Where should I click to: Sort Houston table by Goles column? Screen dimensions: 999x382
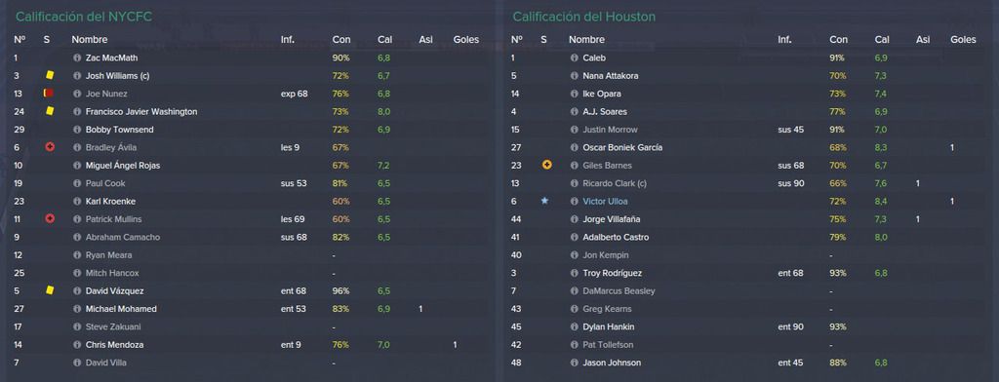[x=963, y=40]
